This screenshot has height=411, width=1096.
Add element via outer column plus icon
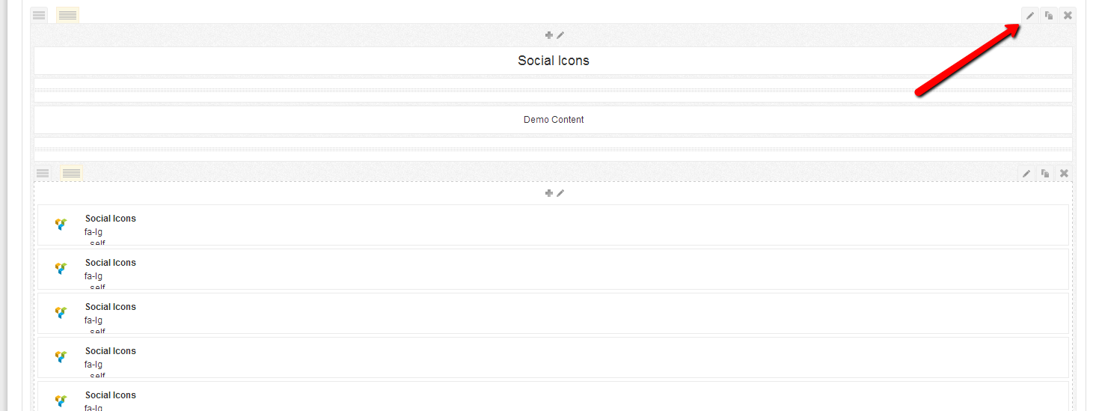pos(548,35)
